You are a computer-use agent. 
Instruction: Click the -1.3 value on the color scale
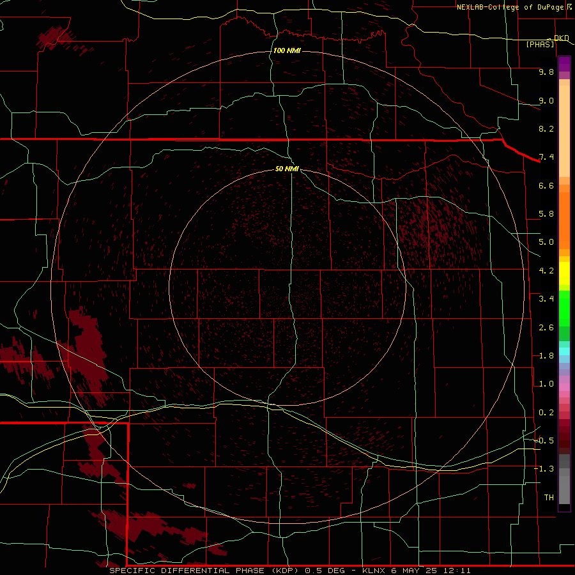(x=544, y=469)
